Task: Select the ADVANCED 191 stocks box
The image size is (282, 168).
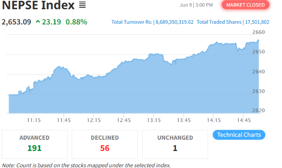Action: click(34, 144)
